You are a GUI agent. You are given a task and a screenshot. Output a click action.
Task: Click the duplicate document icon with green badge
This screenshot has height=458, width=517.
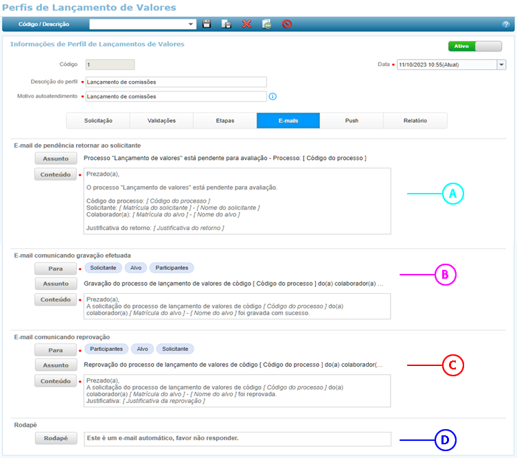pos(267,24)
